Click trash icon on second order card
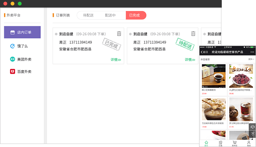The image size is (256, 147). (x=193, y=34)
